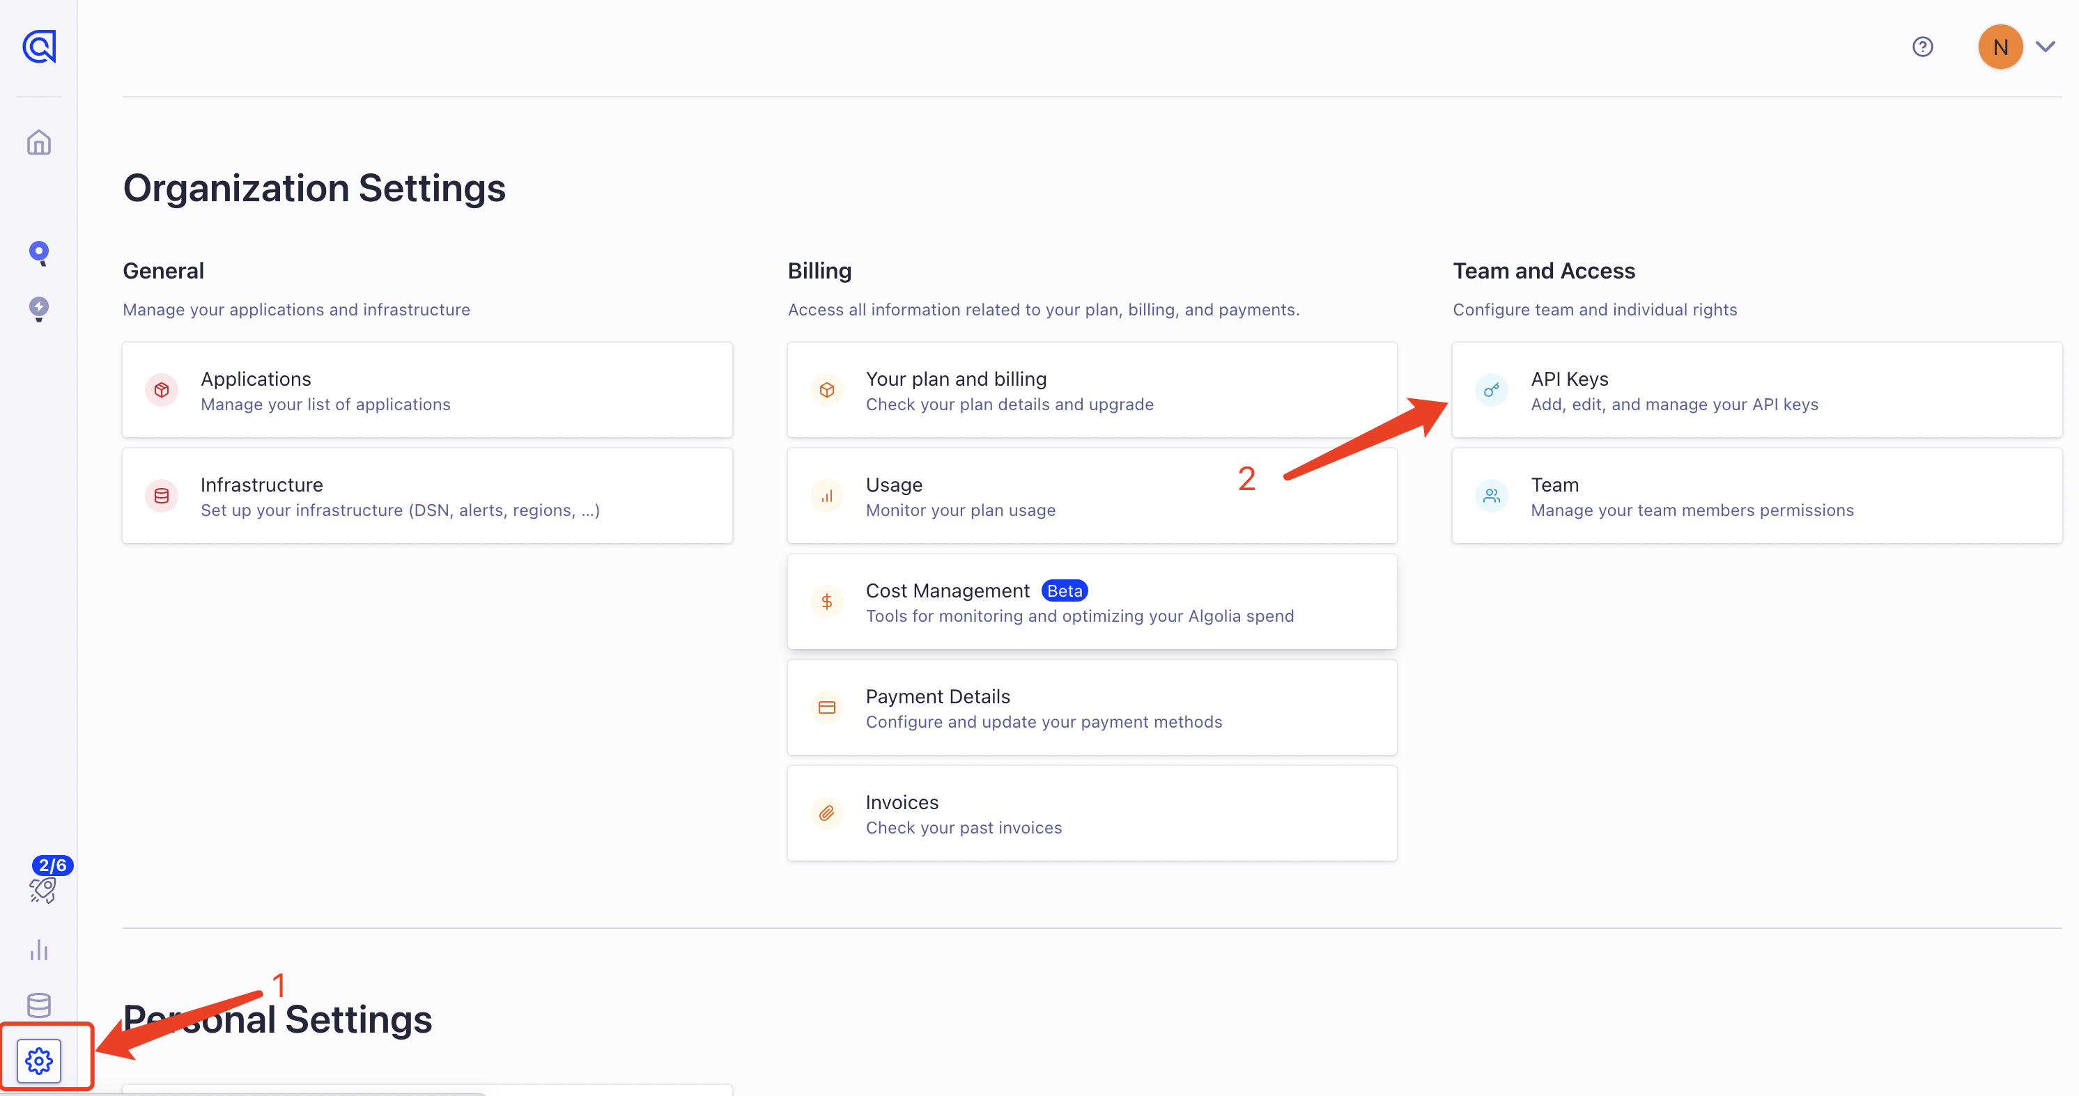Open the Recommend lightbulb icon in sidebar
The image size is (2079, 1096).
tap(39, 309)
